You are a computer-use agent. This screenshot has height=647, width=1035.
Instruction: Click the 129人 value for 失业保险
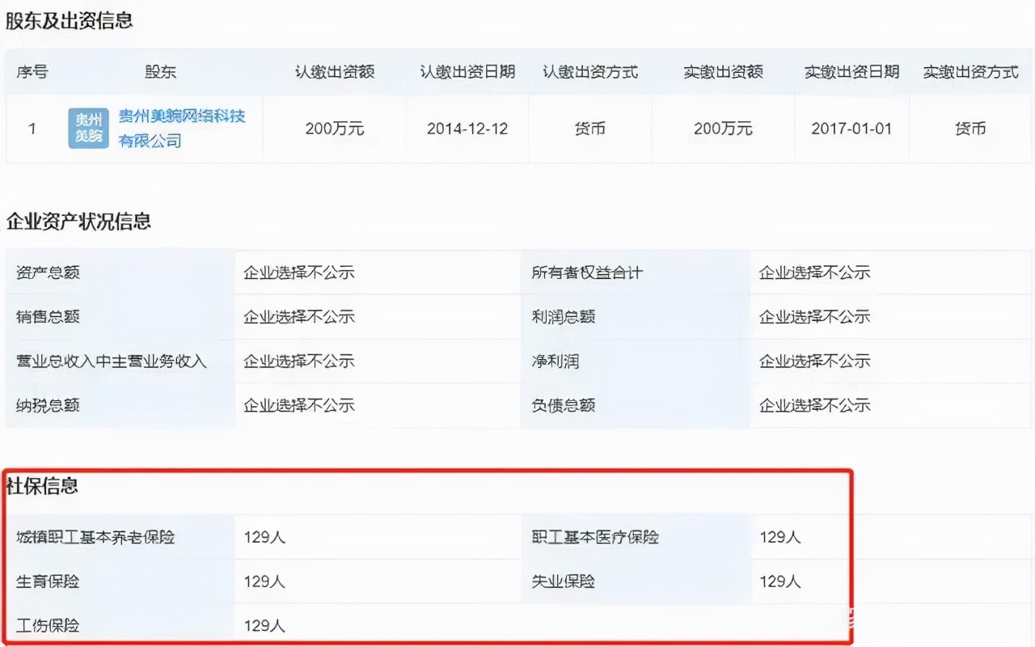click(x=780, y=581)
